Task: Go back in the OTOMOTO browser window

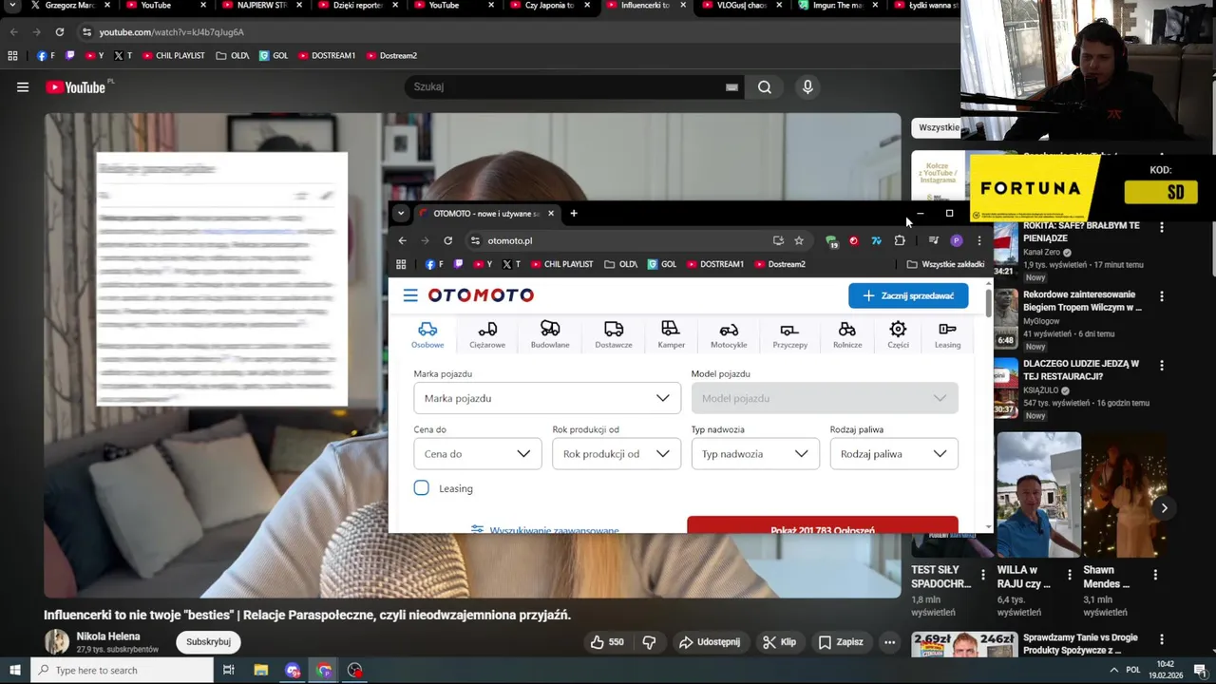Action: (x=402, y=240)
